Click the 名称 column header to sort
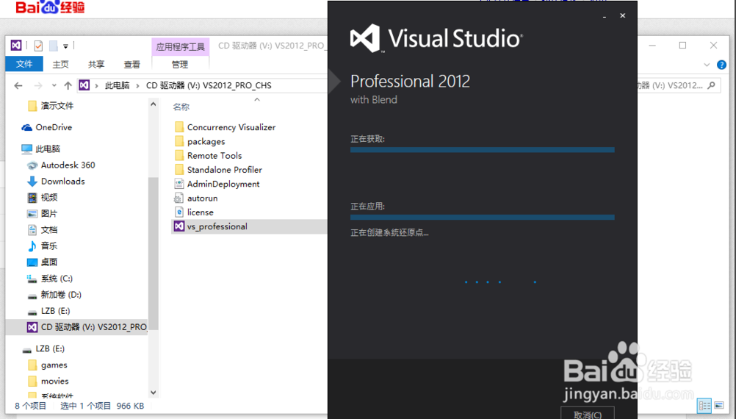The image size is (736, 419). point(181,107)
